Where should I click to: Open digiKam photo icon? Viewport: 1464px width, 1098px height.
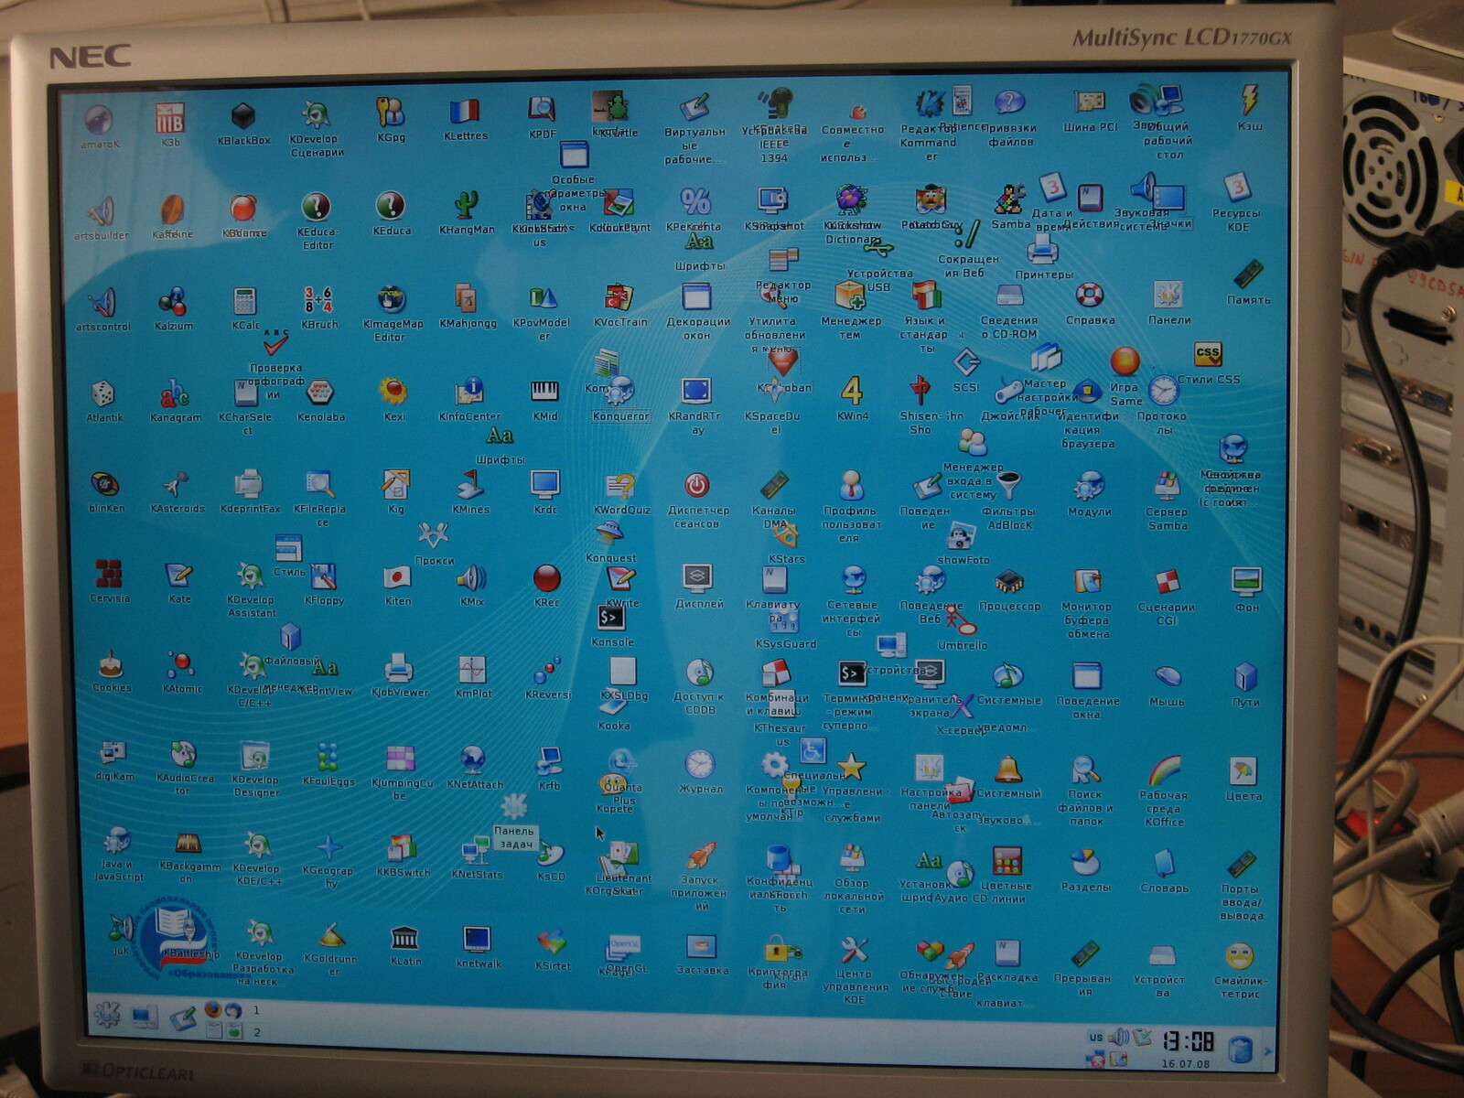(113, 751)
